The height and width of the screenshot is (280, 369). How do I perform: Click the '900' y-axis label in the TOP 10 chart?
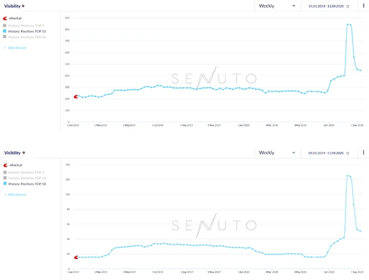tap(67, 18)
